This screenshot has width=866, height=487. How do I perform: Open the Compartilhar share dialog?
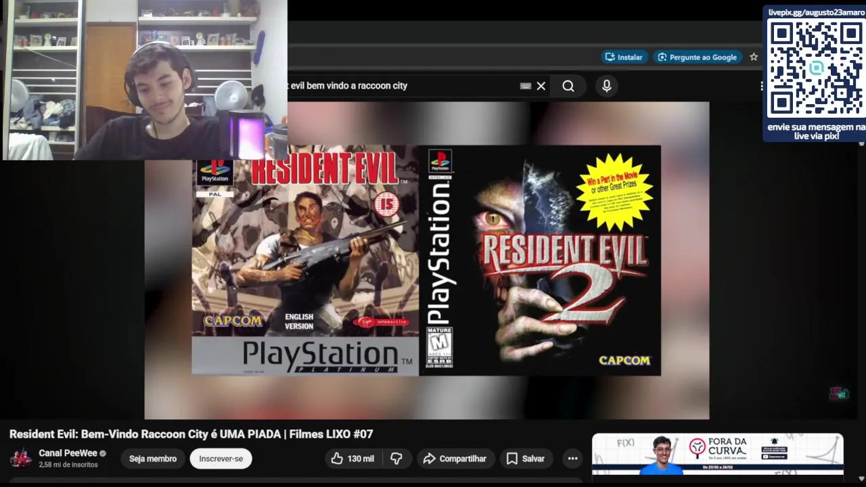455,459
